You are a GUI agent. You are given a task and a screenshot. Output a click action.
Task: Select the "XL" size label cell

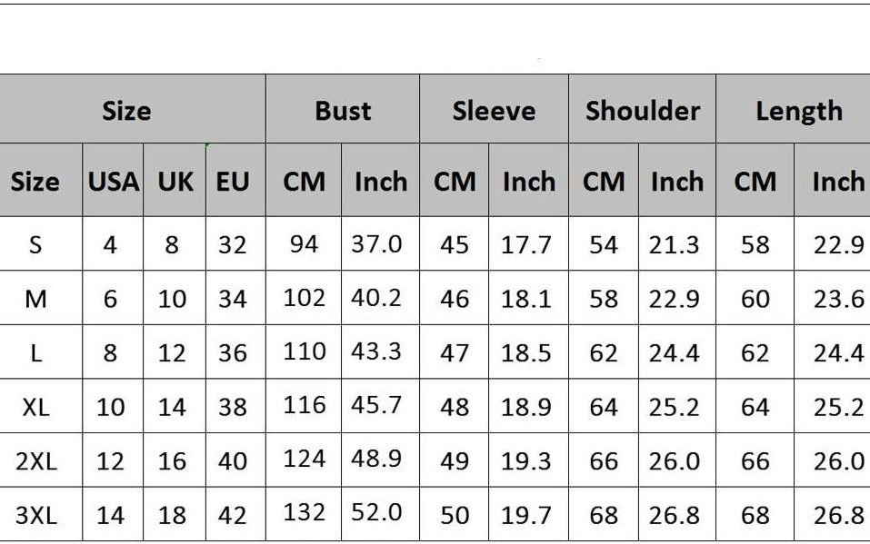pos(35,406)
